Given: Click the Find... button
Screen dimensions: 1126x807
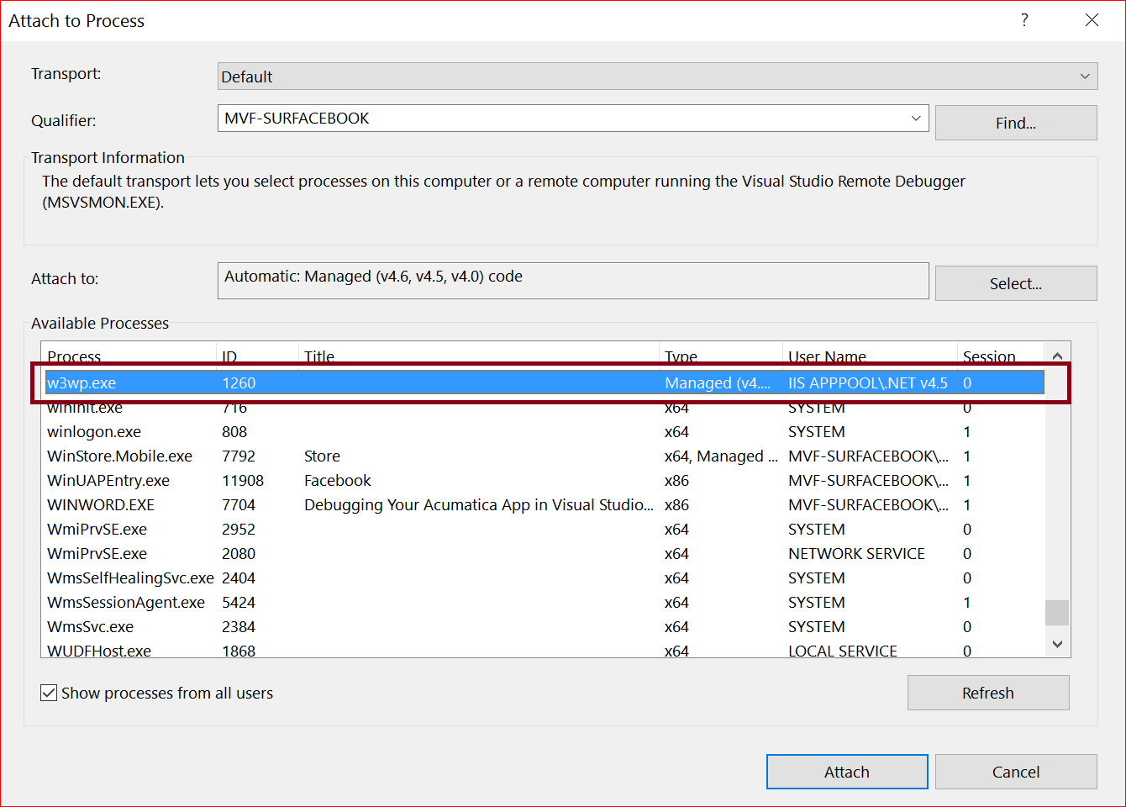Looking at the screenshot, I should (1015, 123).
